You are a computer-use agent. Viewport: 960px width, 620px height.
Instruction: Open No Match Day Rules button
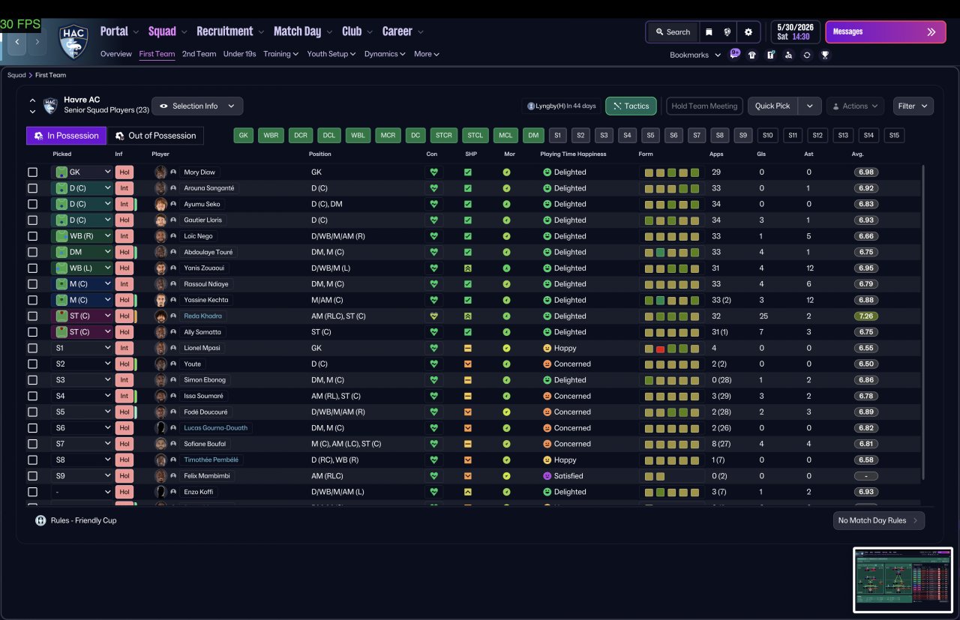(x=879, y=520)
